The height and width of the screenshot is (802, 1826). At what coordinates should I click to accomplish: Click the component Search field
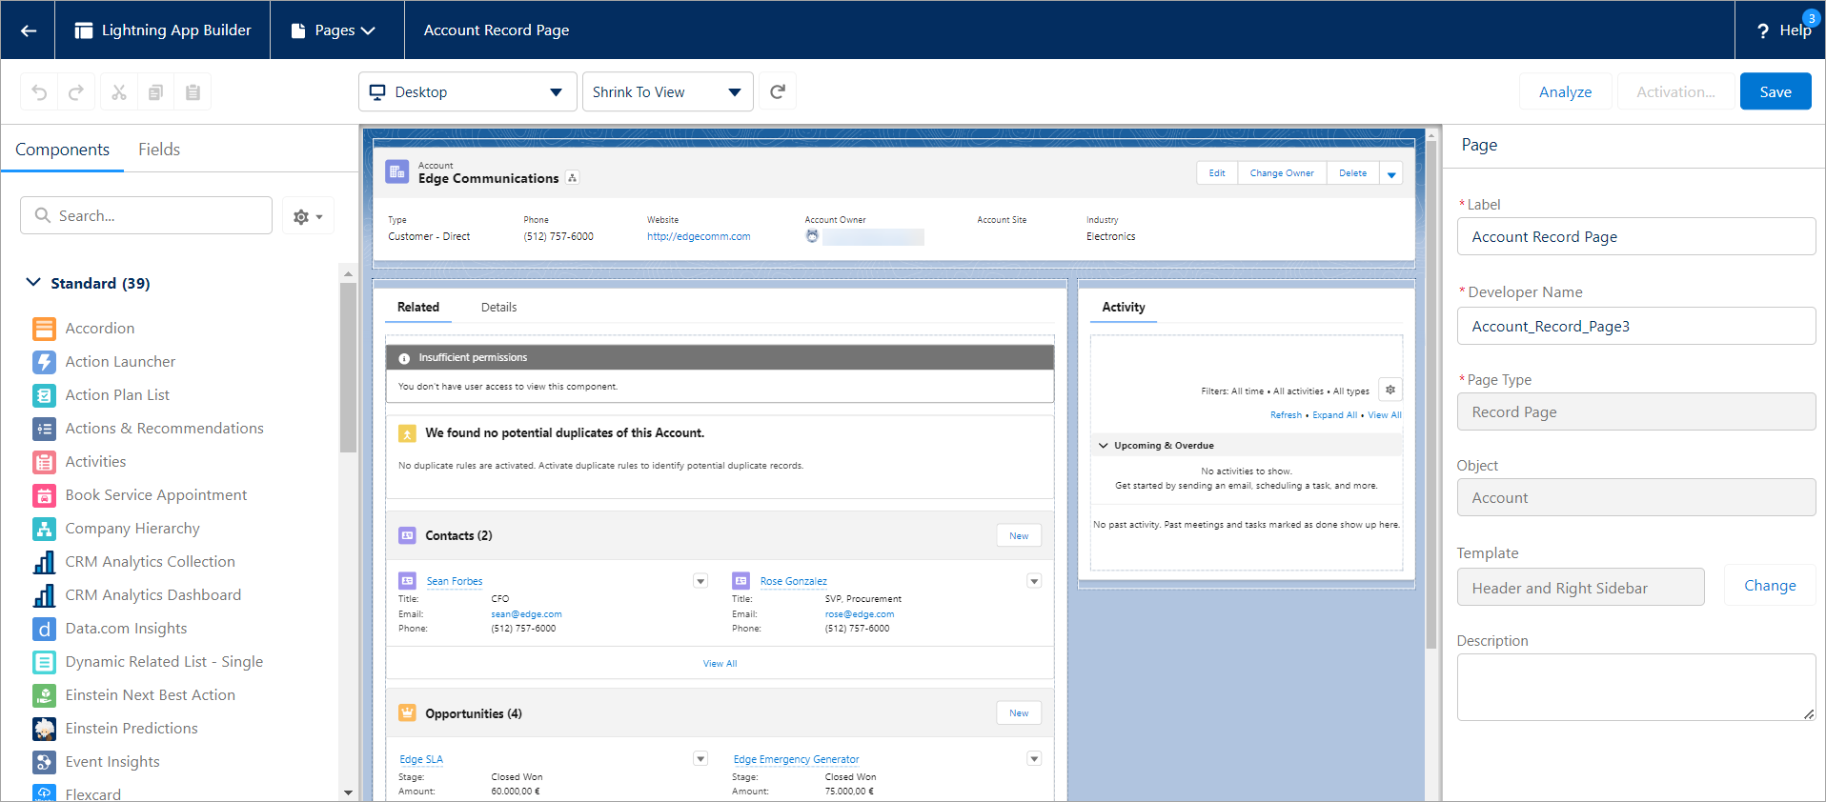point(146,215)
